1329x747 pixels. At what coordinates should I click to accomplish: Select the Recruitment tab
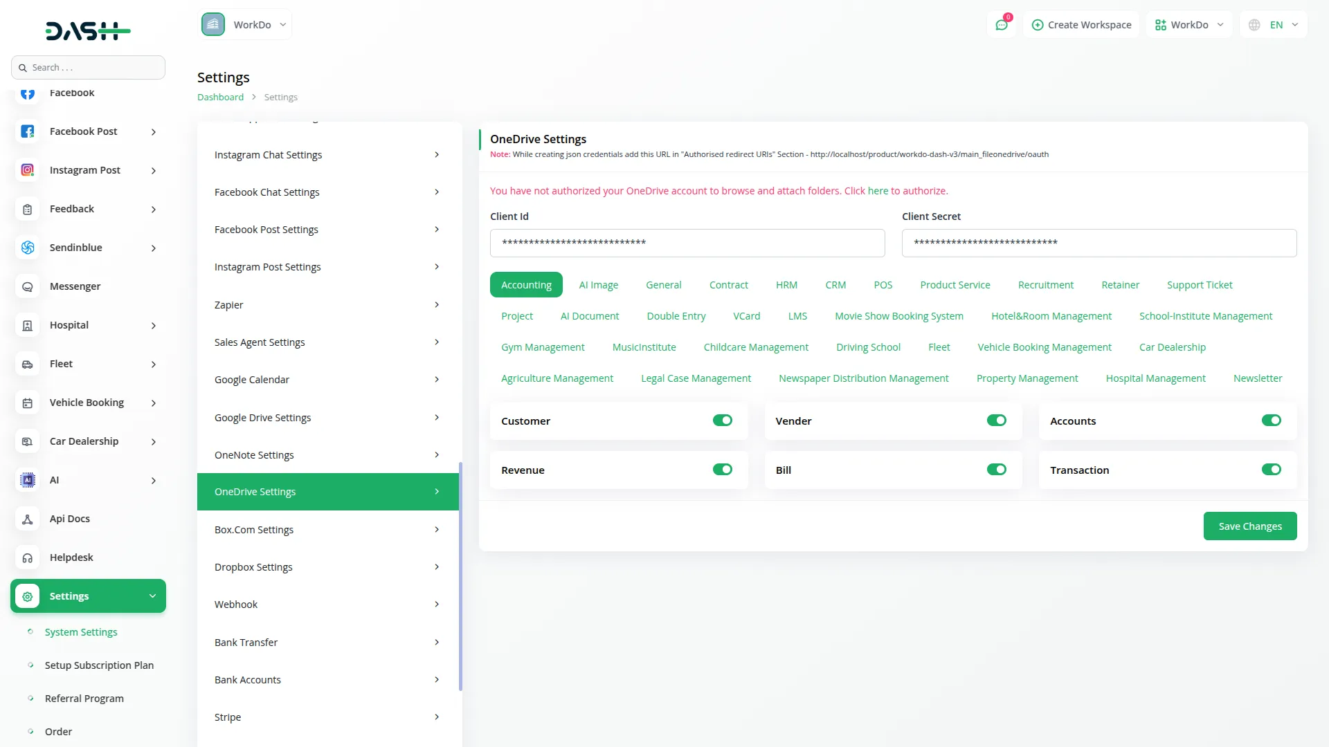1045,284
